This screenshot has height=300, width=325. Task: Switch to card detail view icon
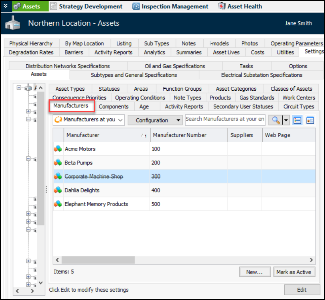[310, 120]
